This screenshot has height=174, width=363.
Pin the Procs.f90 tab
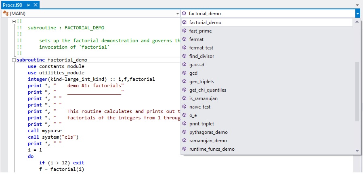(x=28, y=5)
